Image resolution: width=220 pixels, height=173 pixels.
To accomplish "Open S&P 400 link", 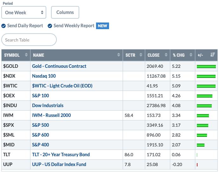I will pos(41,145).
